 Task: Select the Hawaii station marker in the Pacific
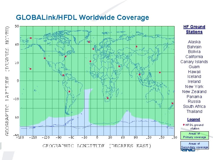30,69
